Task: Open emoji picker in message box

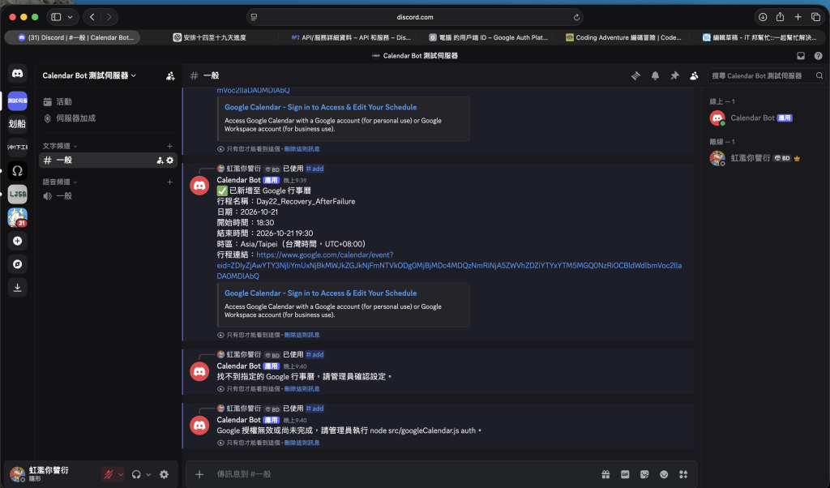Action: click(664, 474)
